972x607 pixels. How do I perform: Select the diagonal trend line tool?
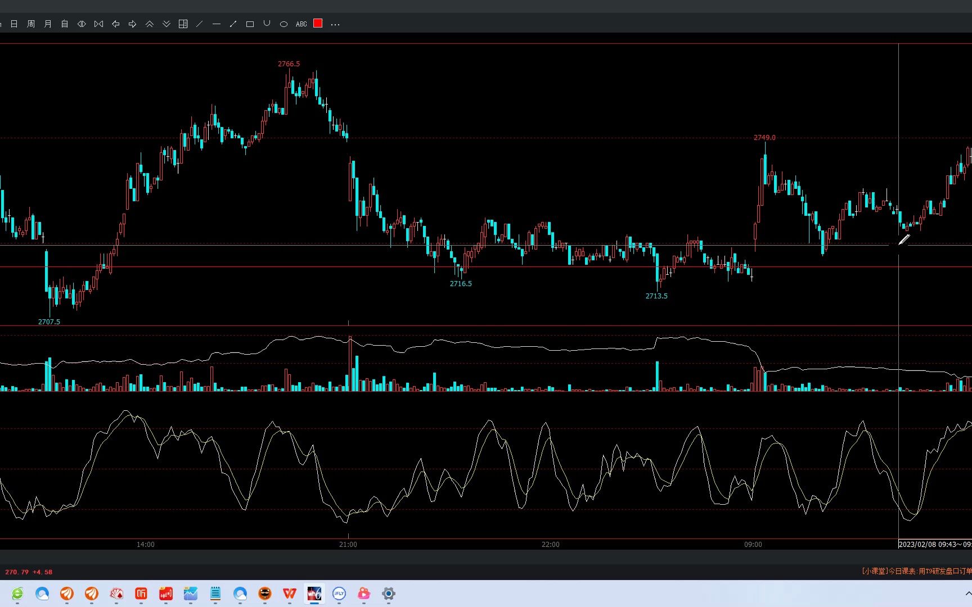199,24
